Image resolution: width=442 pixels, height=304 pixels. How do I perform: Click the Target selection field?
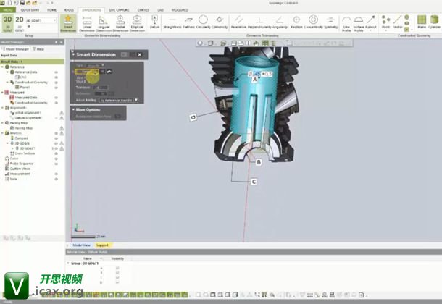click(86, 72)
